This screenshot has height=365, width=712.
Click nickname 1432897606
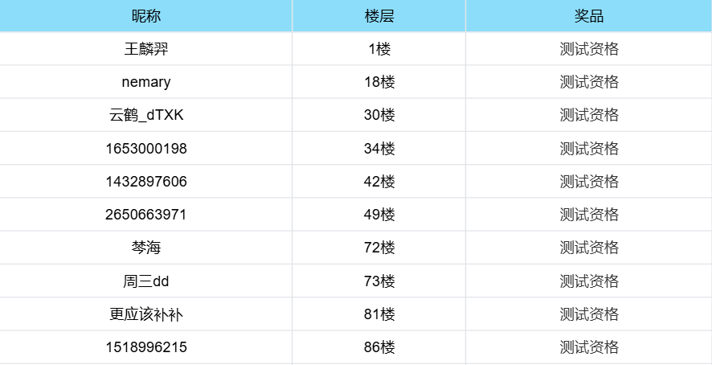tap(145, 182)
